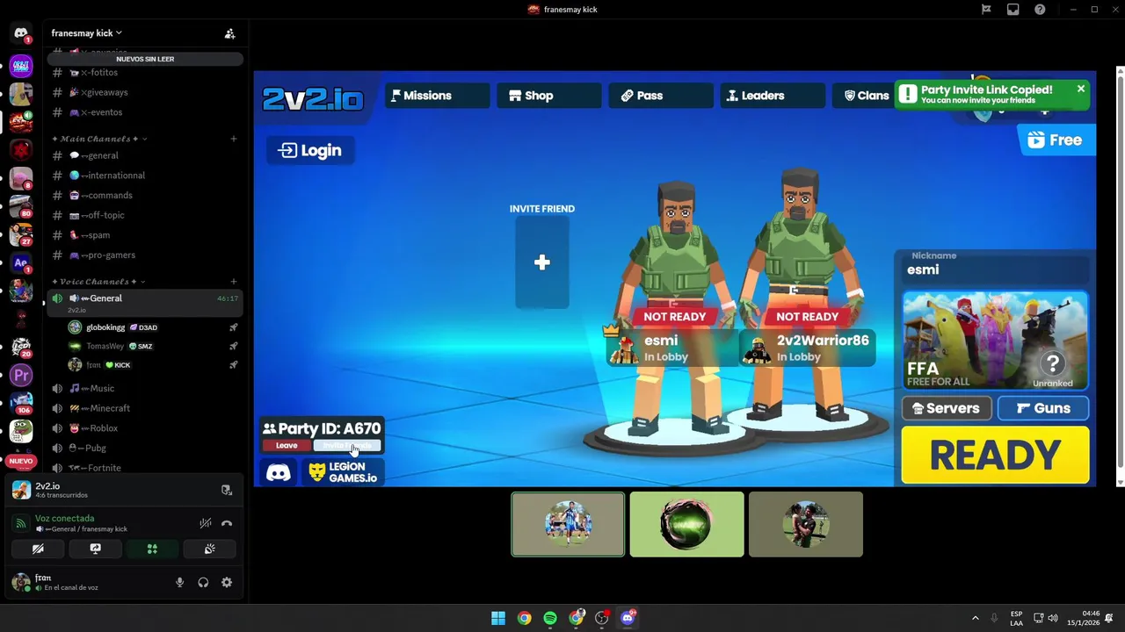Click the first Chrome icon in taskbar

coord(524,618)
